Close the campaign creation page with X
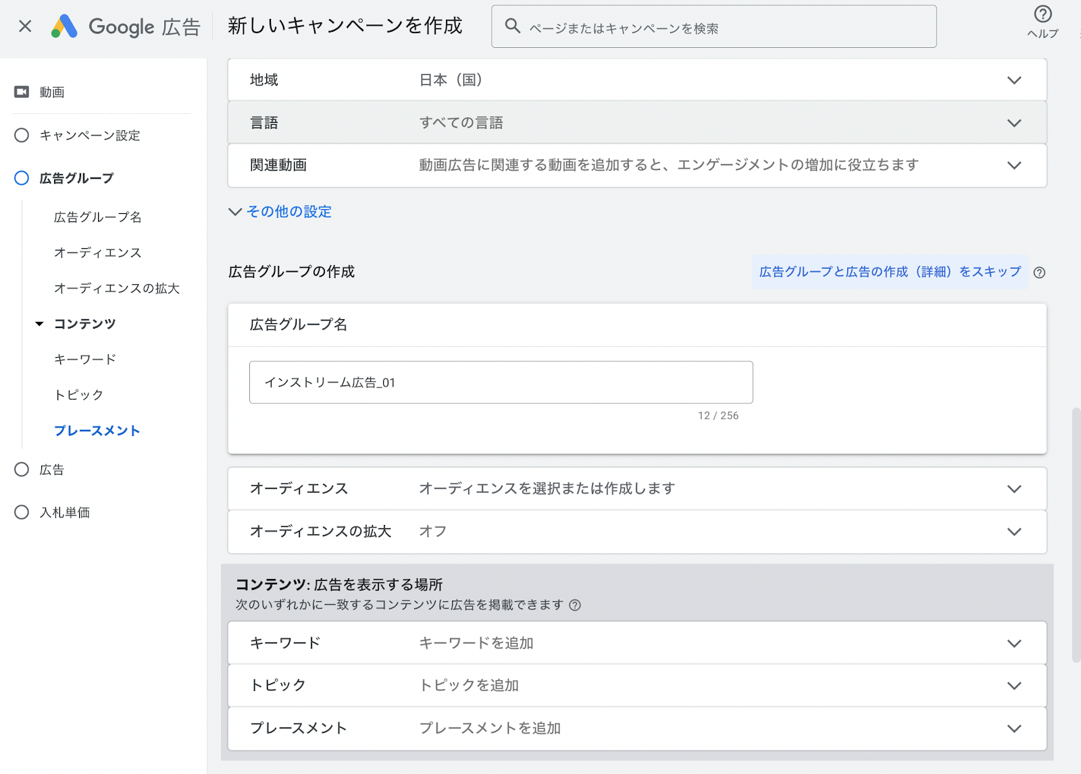Viewport: 1081px width, 774px height. click(25, 26)
